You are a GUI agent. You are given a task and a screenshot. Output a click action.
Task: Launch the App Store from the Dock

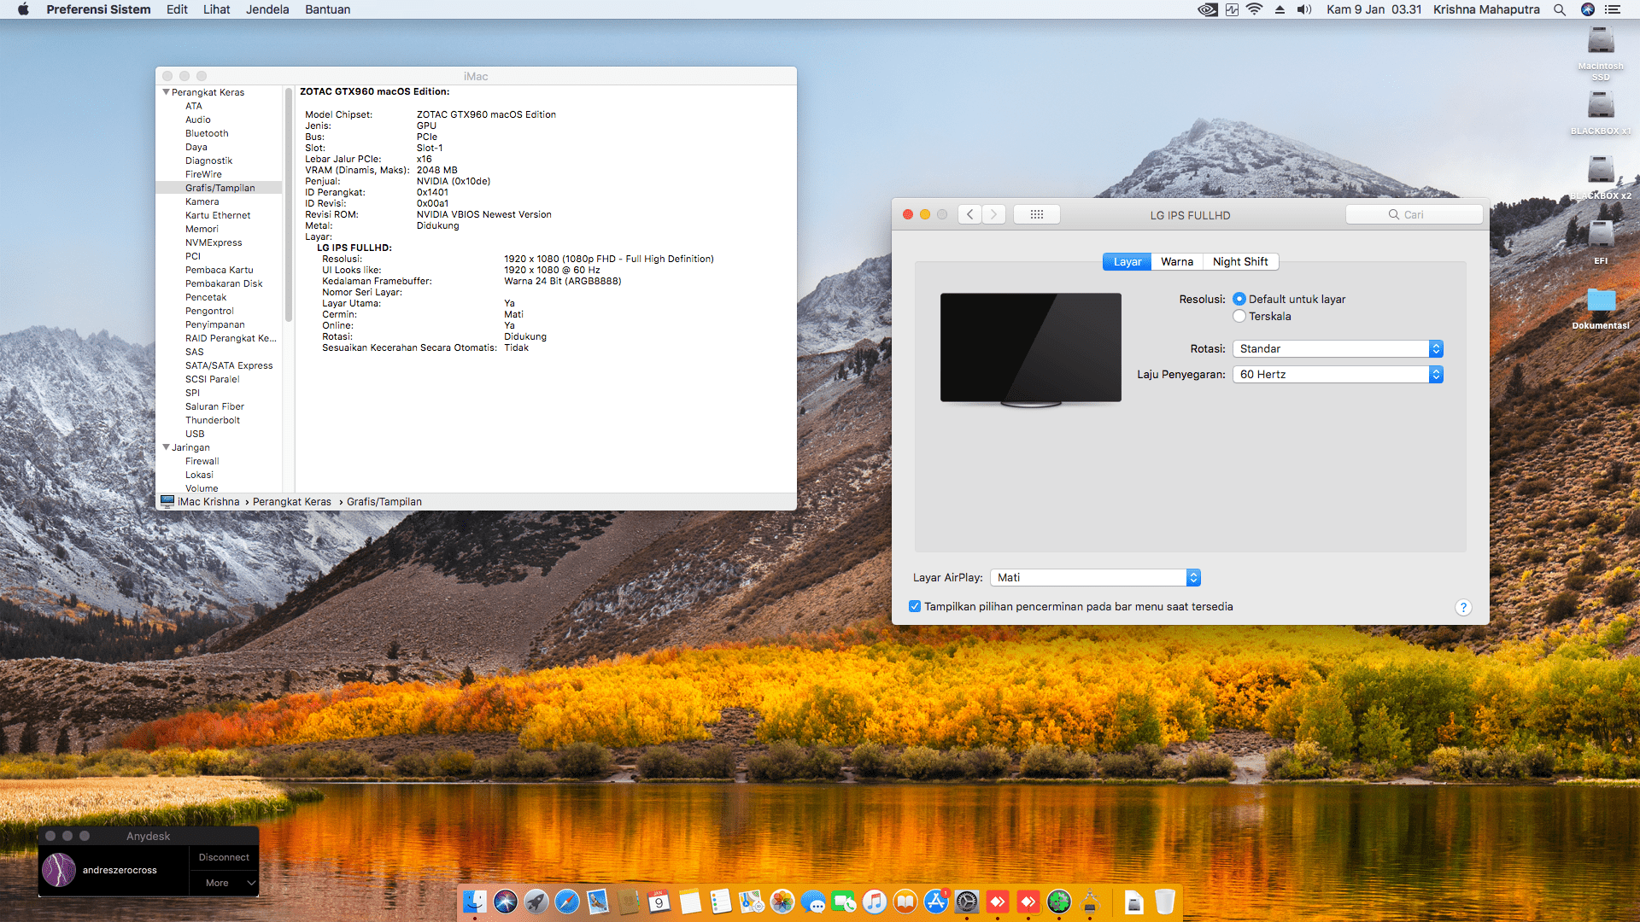tap(936, 902)
